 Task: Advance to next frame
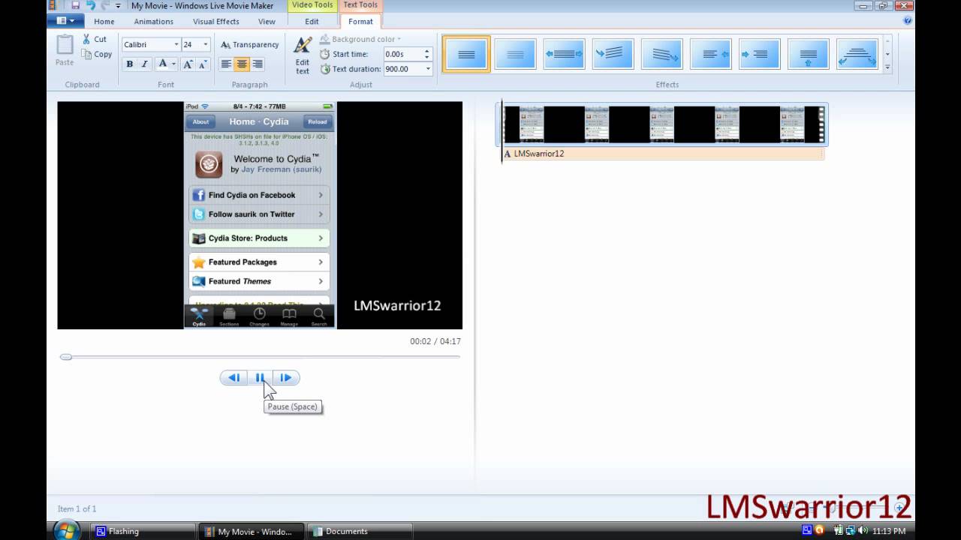click(286, 378)
